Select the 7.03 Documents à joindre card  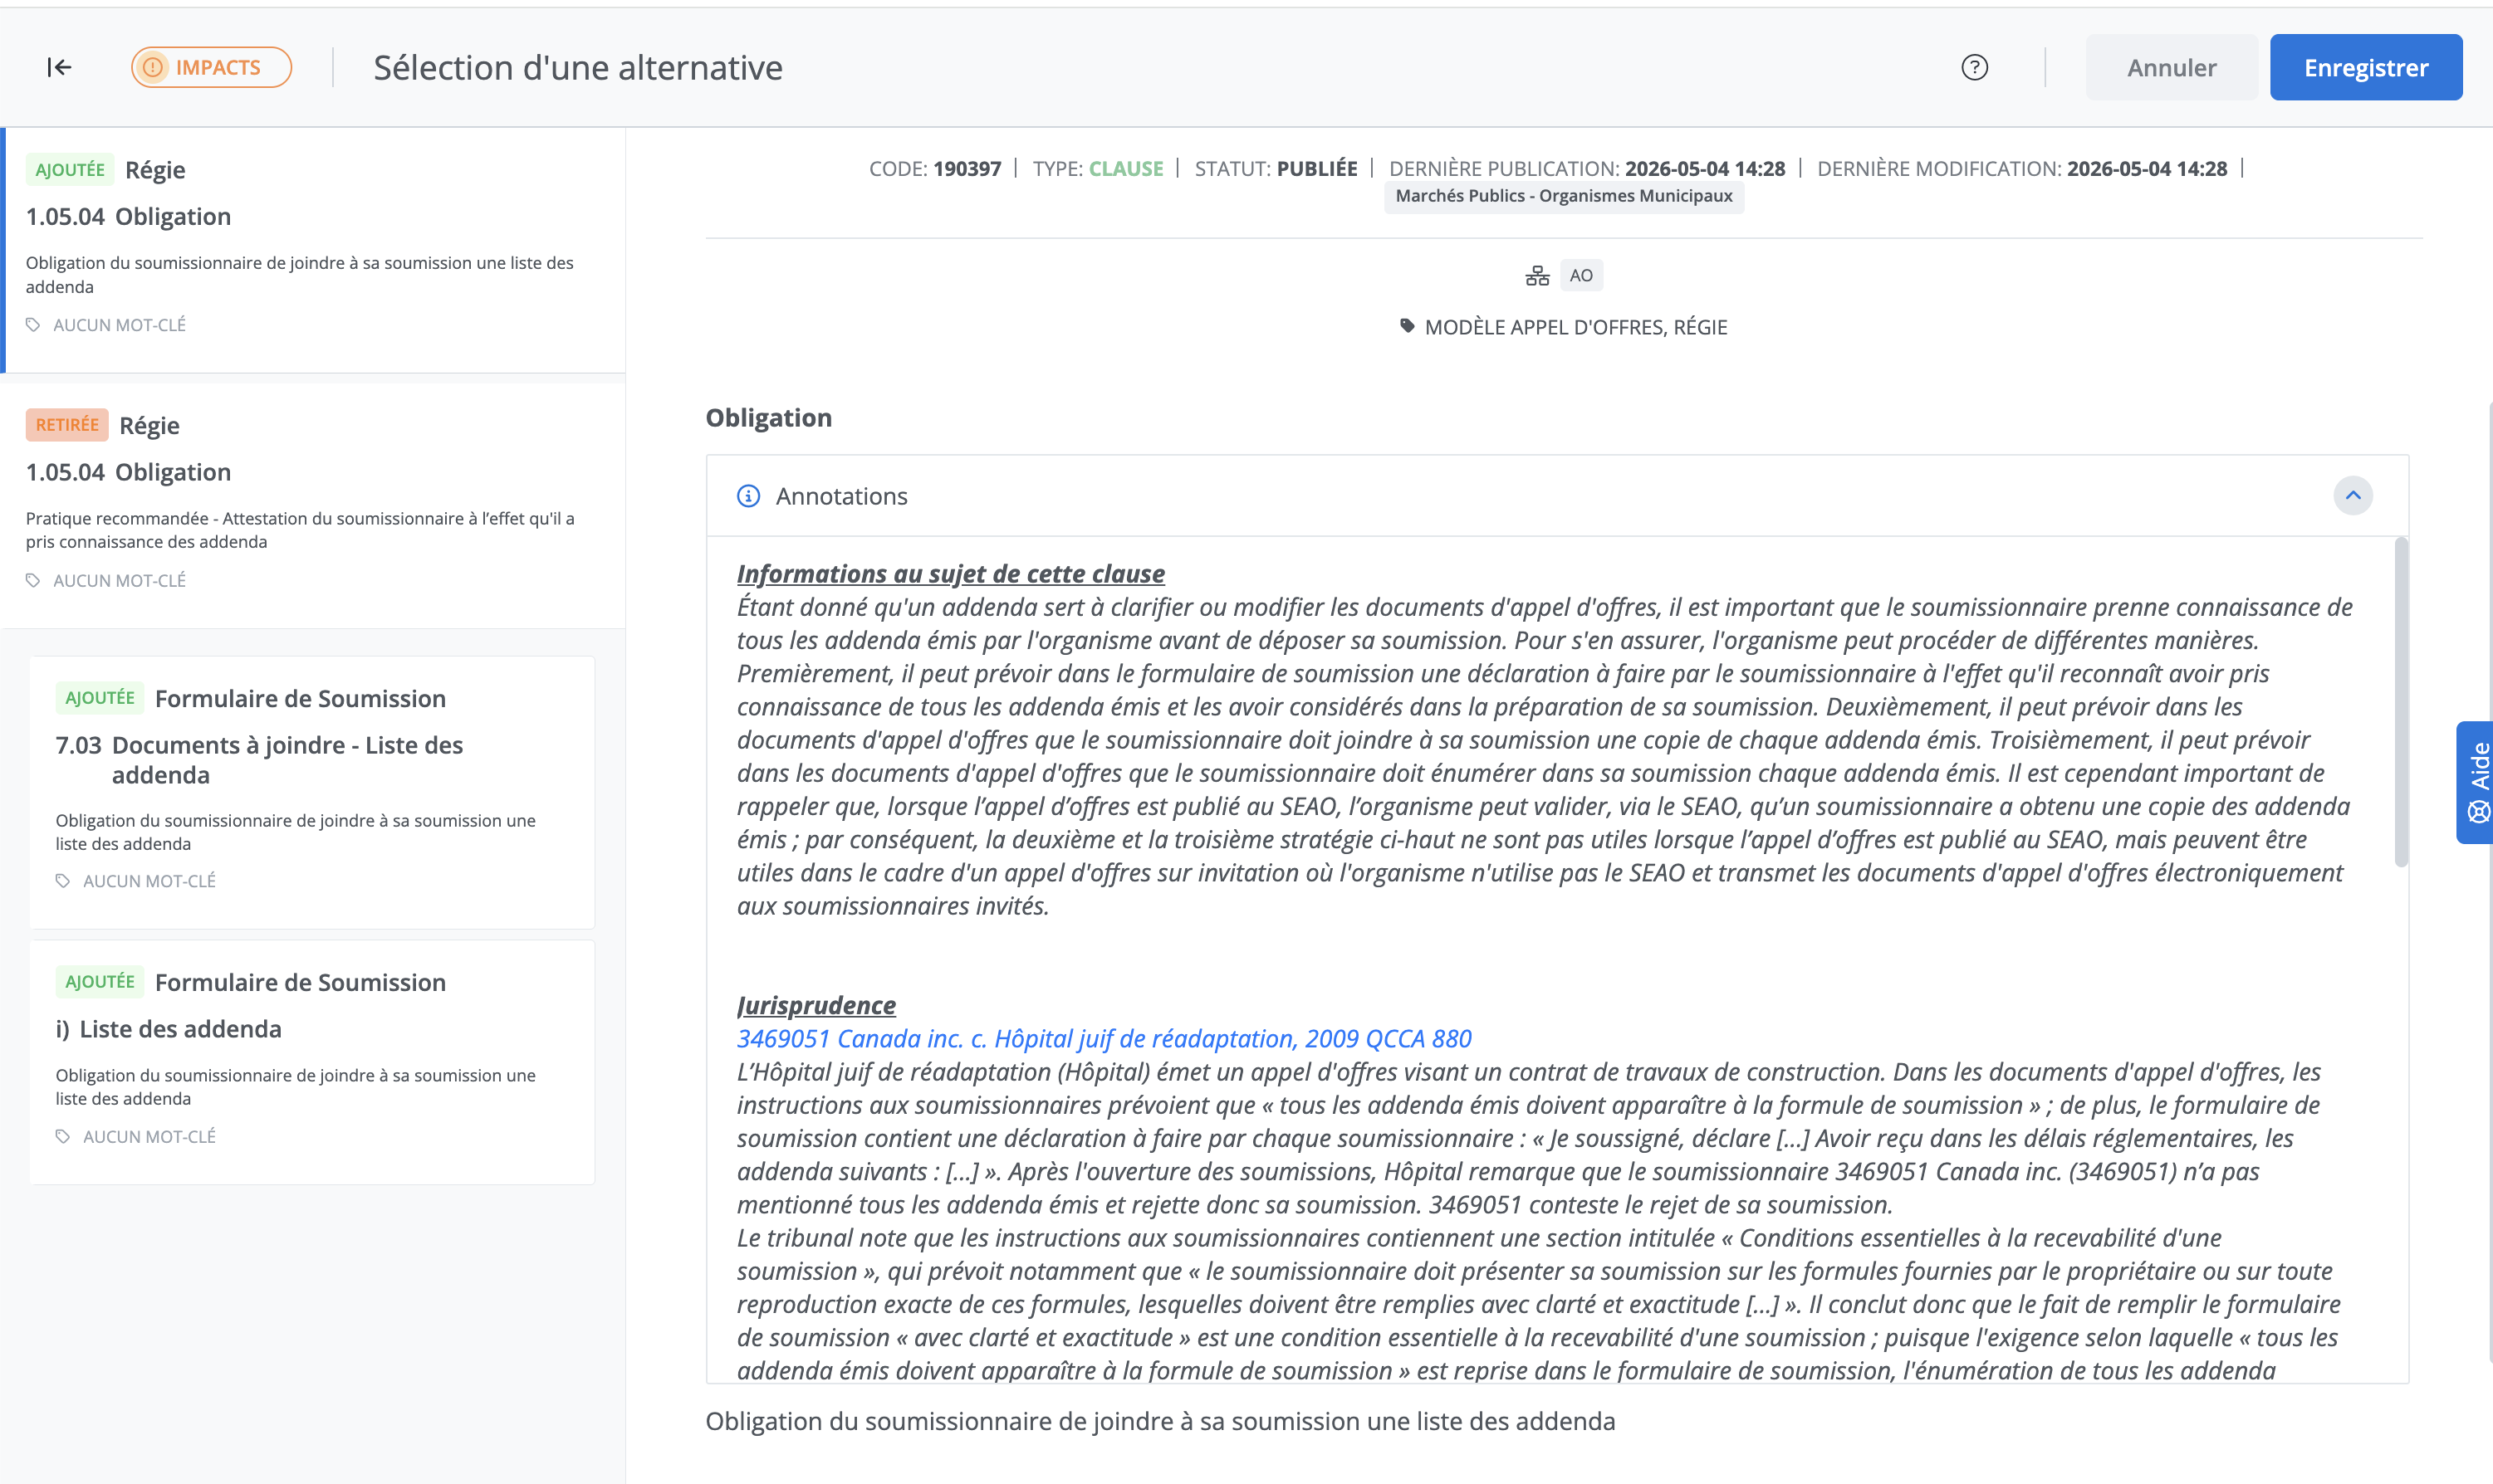(x=312, y=792)
